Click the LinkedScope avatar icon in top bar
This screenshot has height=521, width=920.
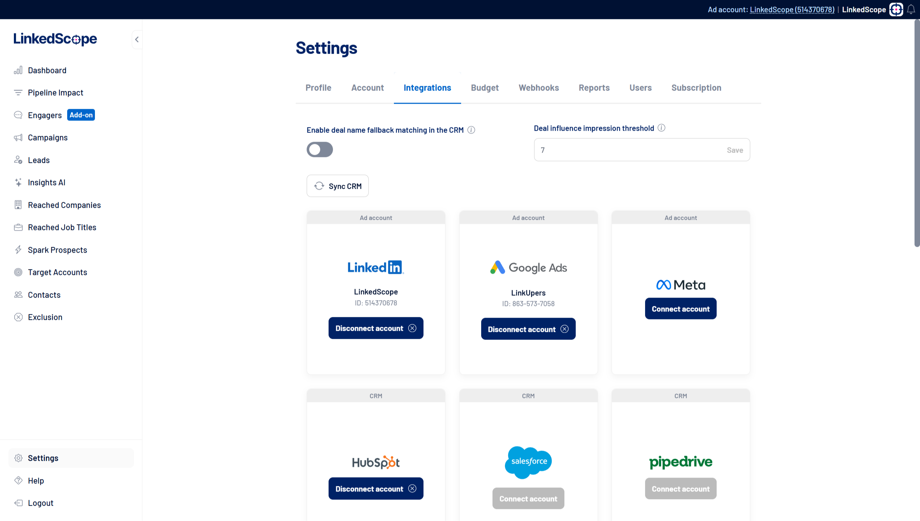[896, 9]
